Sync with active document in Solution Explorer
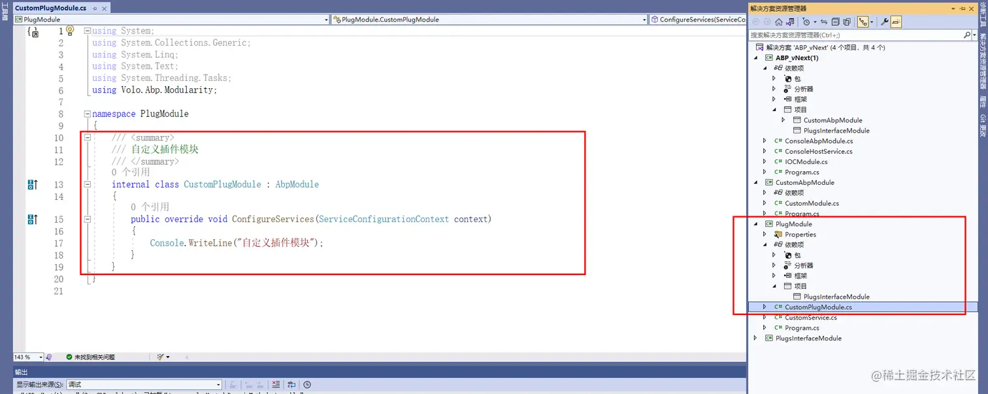 point(824,22)
